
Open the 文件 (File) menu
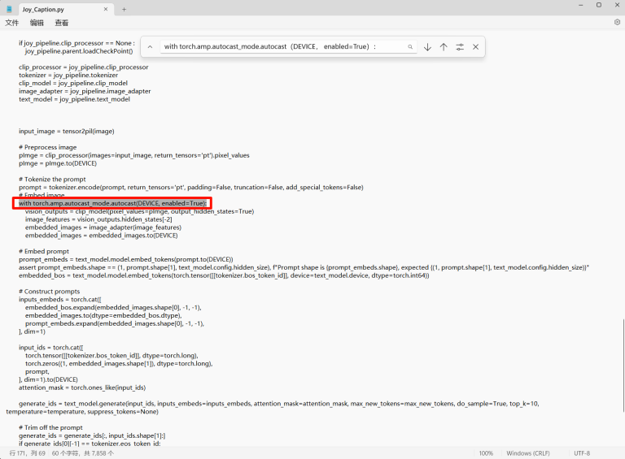[x=12, y=23]
